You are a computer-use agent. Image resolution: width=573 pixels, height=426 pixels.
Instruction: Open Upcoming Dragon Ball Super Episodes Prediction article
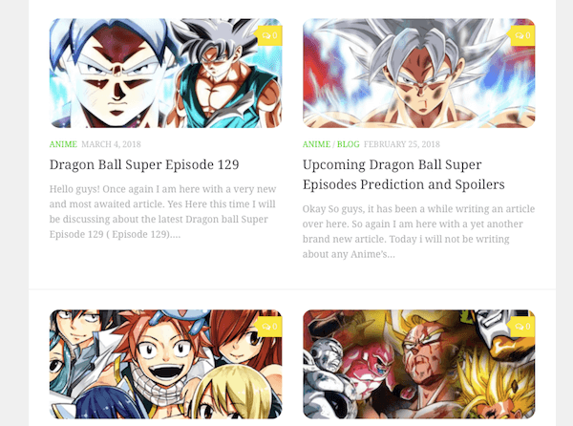click(403, 175)
